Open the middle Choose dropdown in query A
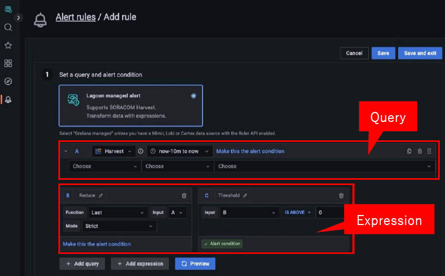The image size is (445, 276). pyautogui.click(x=177, y=166)
